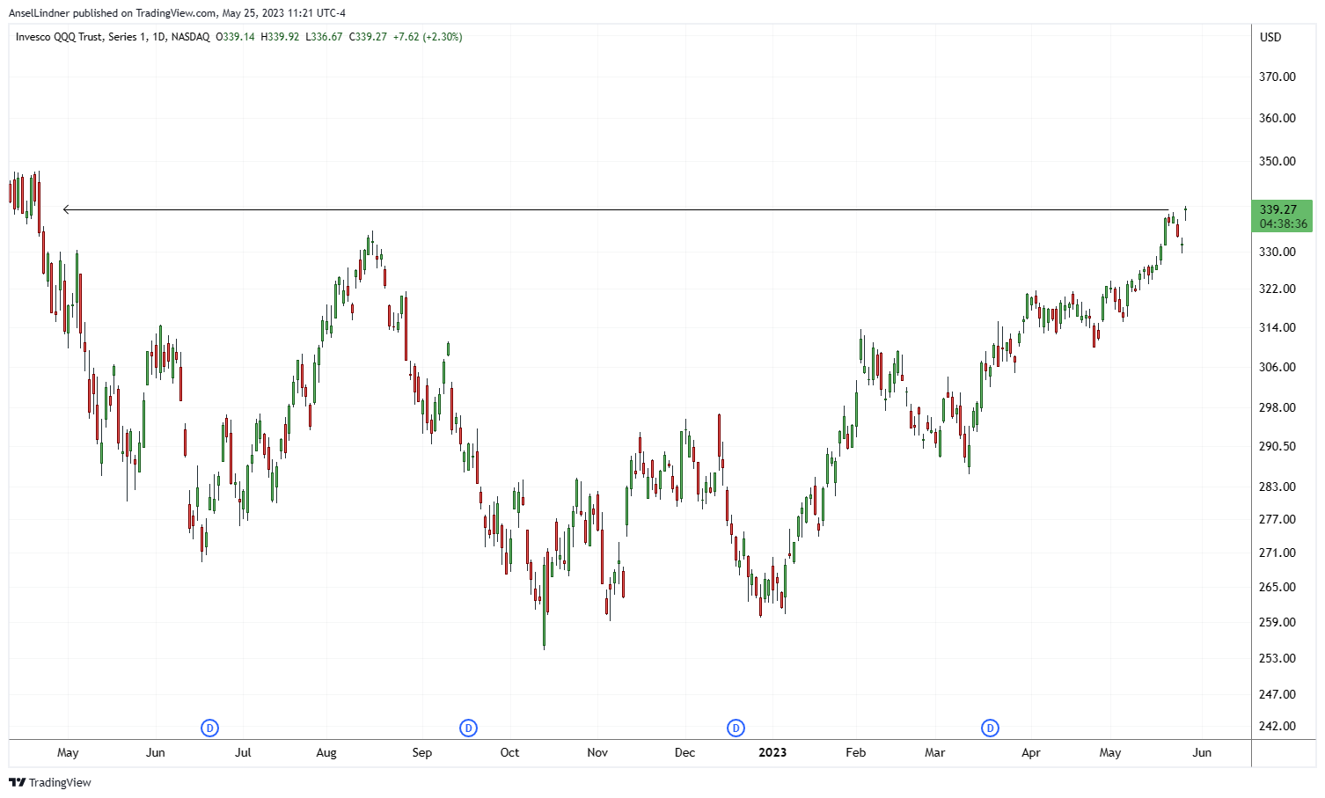
Task: Click the Sep time axis label
Action: click(422, 752)
